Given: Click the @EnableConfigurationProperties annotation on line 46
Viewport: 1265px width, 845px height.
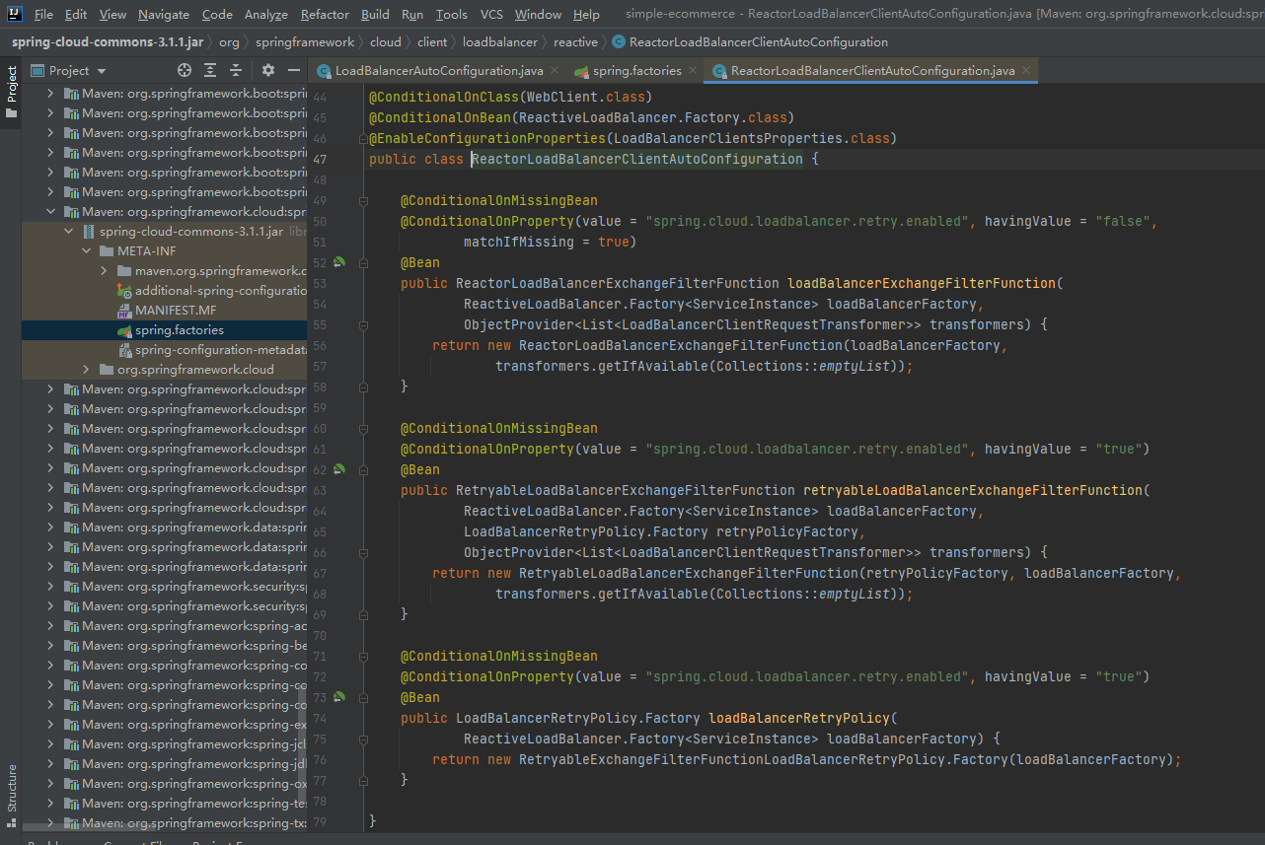Looking at the screenshot, I should (x=486, y=139).
